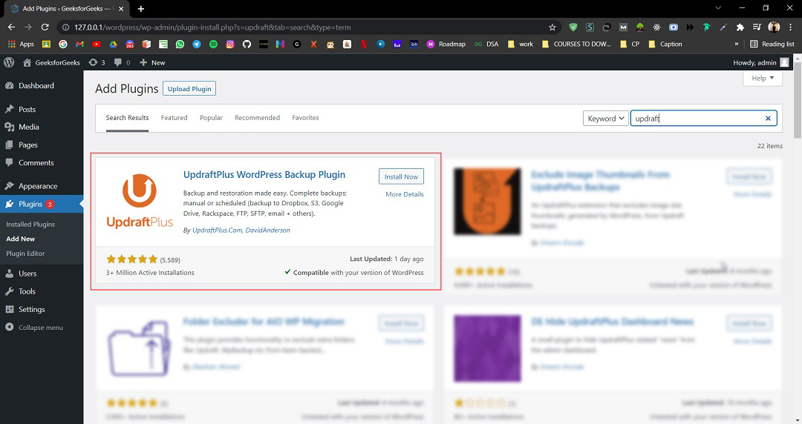Open Appearance in the sidebar
The height and width of the screenshot is (424, 802).
click(x=42, y=186)
